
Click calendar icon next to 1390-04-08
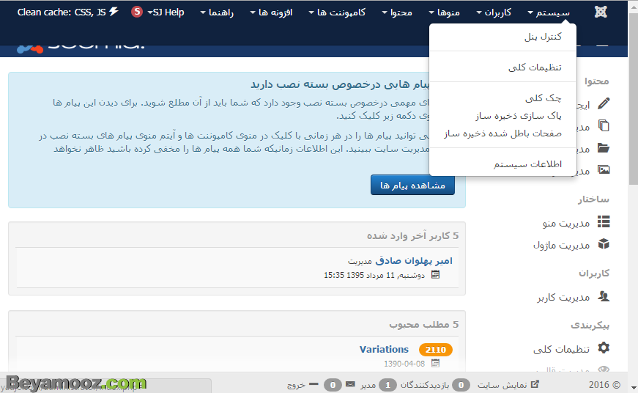click(435, 363)
